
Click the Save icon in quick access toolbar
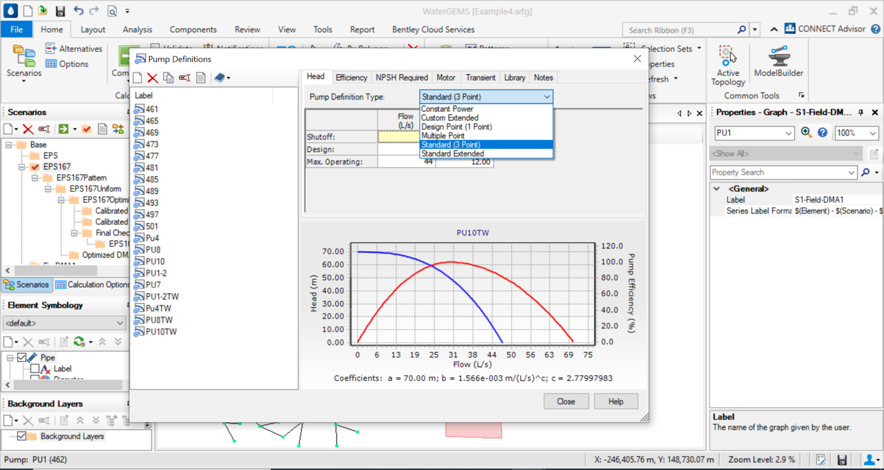(x=59, y=10)
